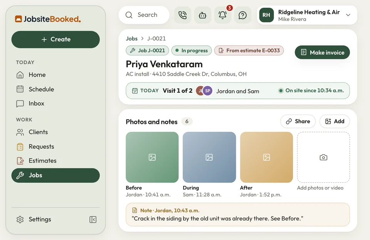The width and height of the screenshot is (370, 240).
Task: Click the In progress status pill
Action: (x=192, y=50)
